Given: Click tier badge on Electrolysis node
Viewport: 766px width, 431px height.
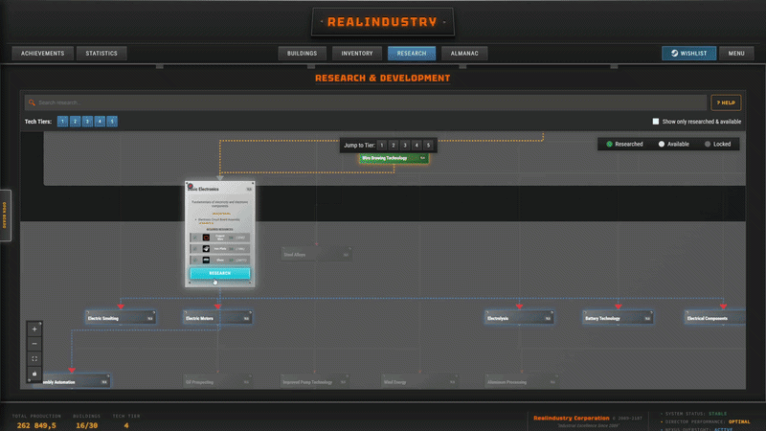Looking at the screenshot, I should coord(548,319).
